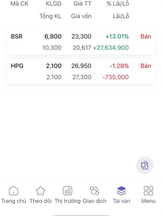
Task: Tap the floating transfer button icon
Action: (x=145, y=165)
